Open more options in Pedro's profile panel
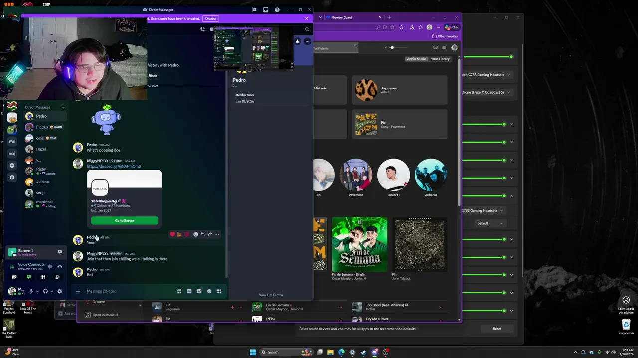Image resolution: width=638 pixels, height=358 pixels. 307,41
